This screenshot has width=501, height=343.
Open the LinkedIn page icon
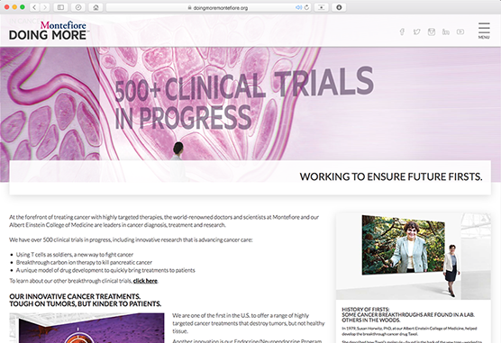[x=446, y=32]
